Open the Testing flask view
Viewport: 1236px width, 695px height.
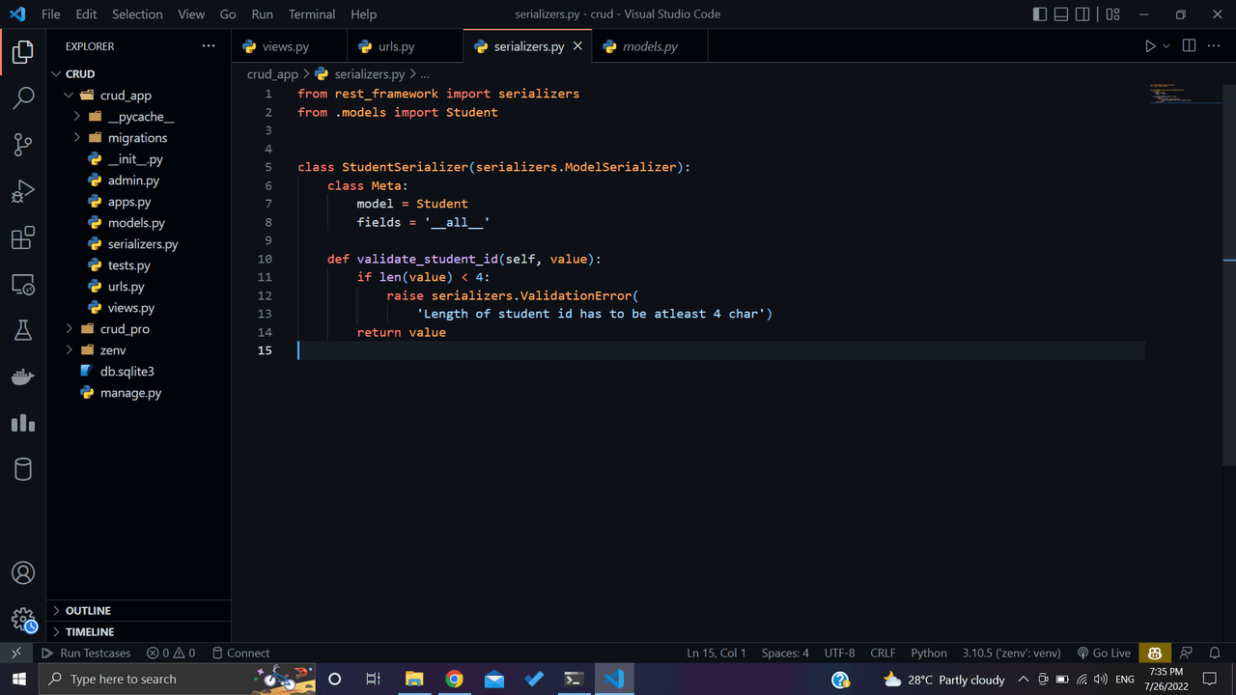pyautogui.click(x=23, y=330)
